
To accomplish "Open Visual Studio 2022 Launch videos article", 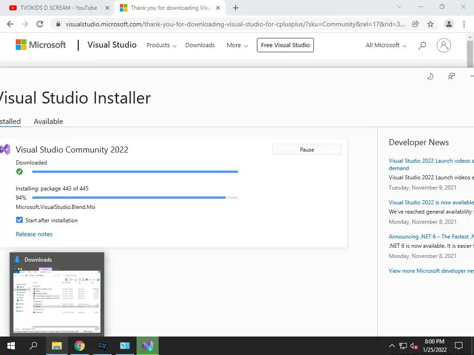I will 431,164.
